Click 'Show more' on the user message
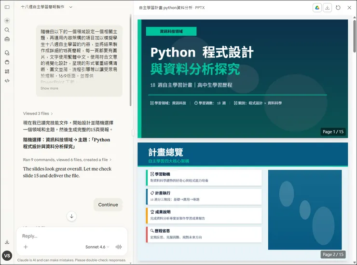This screenshot has width=357, height=265. click(x=49, y=88)
